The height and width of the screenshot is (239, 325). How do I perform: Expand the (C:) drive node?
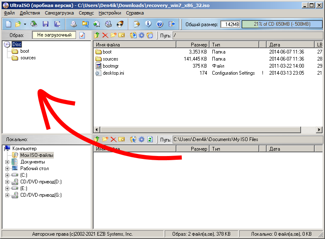(x=7, y=175)
